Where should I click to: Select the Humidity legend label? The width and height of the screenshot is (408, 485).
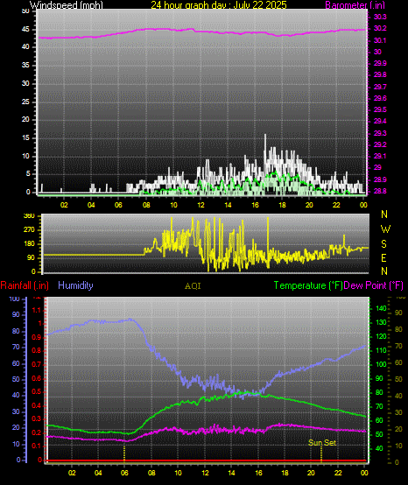click(75, 285)
